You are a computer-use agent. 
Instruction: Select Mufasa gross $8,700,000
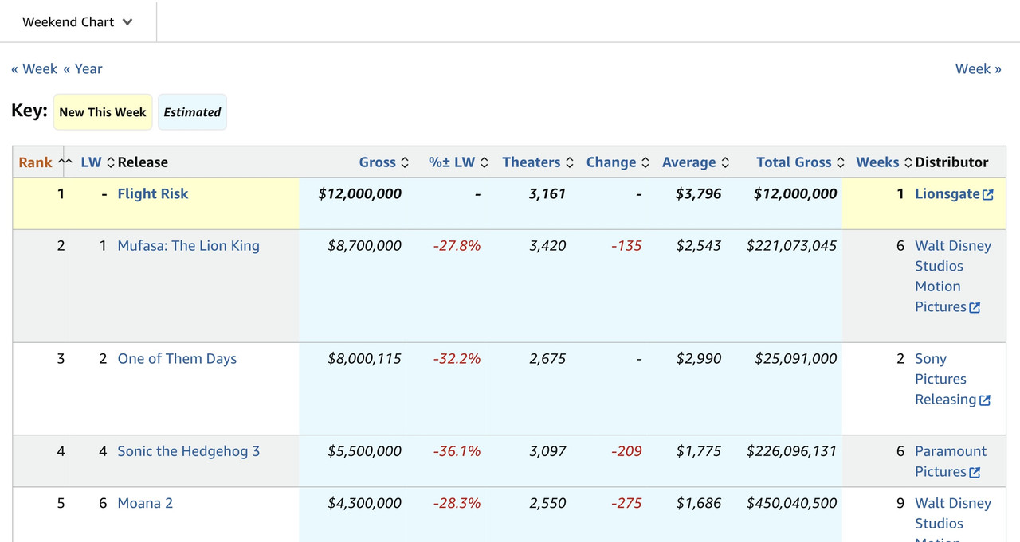click(365, 246)
